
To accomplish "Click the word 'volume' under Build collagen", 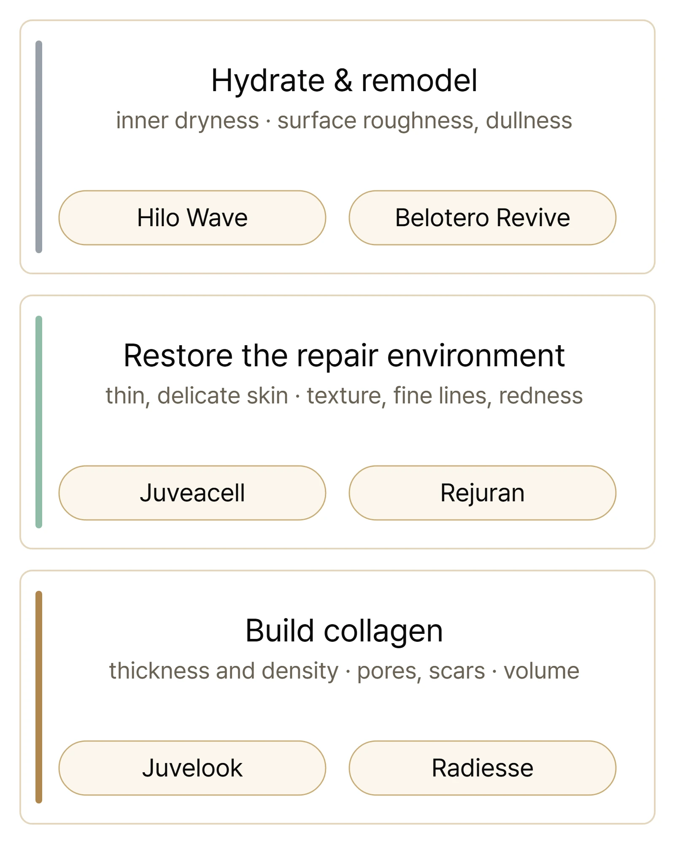I will point(542,671).
